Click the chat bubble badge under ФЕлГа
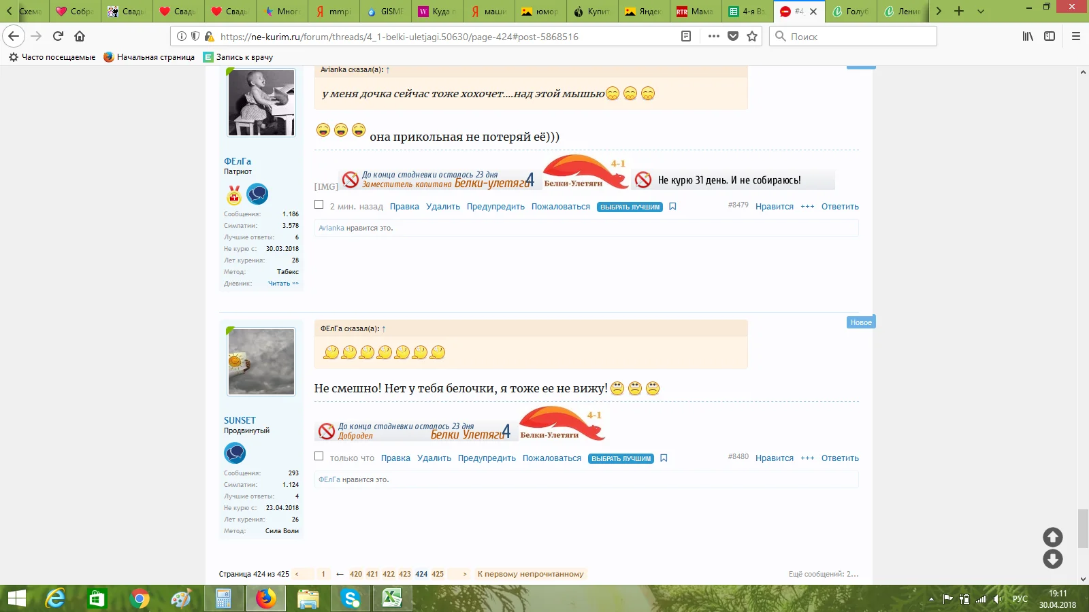The width and height of the screenshot is (1089, 612). coord(257,194)
